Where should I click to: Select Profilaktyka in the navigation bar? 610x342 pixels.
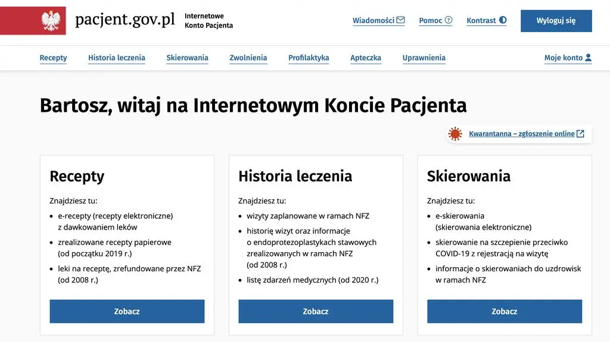click(x=309, y=58)
